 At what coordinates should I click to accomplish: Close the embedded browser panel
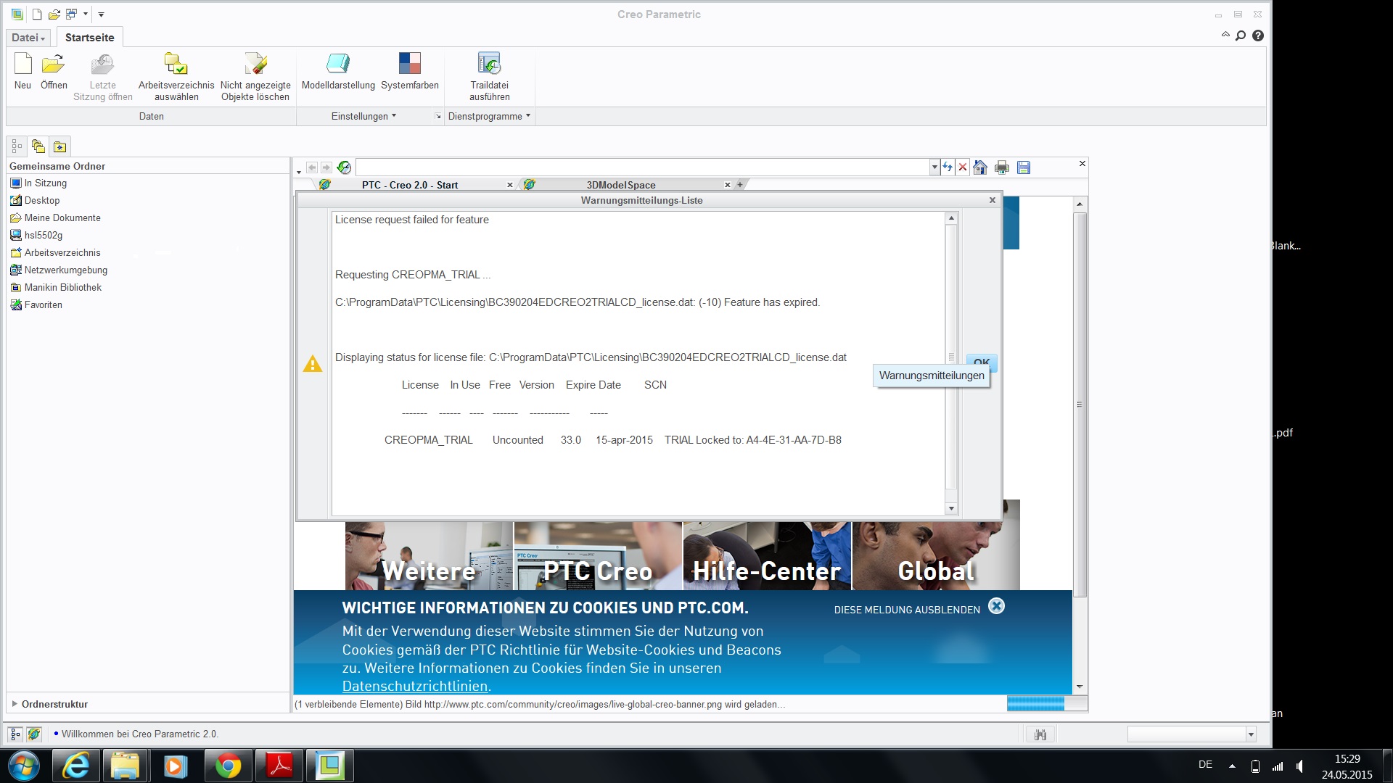[x=1082, y=164]
